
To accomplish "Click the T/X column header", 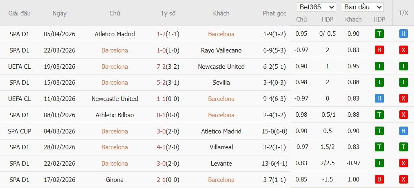I will coord(403,13).
